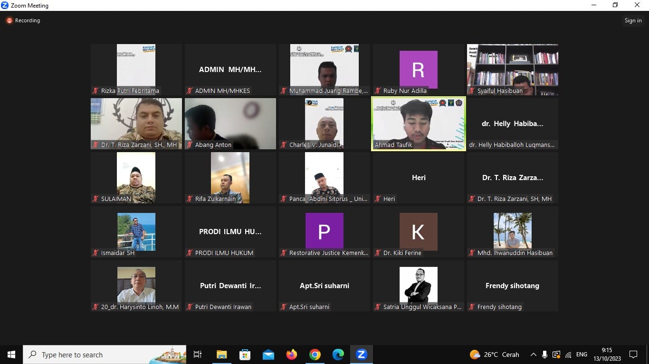Screen dimensions: 649x364
Task: Open the clock and date flyout
Action: (x=607, y=355)
